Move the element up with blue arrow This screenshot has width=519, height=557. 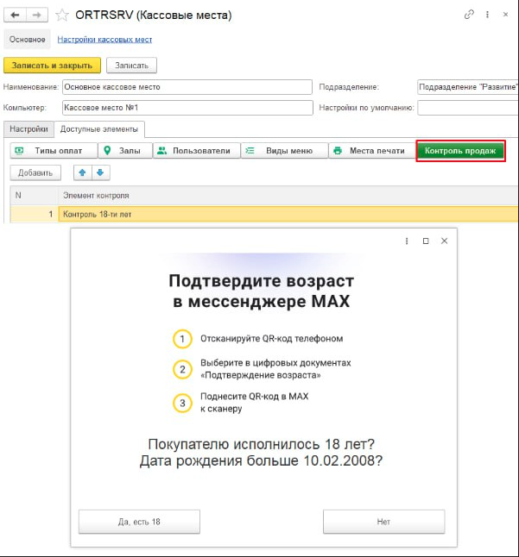point(83,172)
